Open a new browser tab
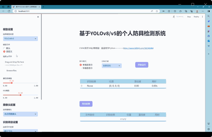Image resolution: width=212 pixels, height=137 pixels. point(43,7)
